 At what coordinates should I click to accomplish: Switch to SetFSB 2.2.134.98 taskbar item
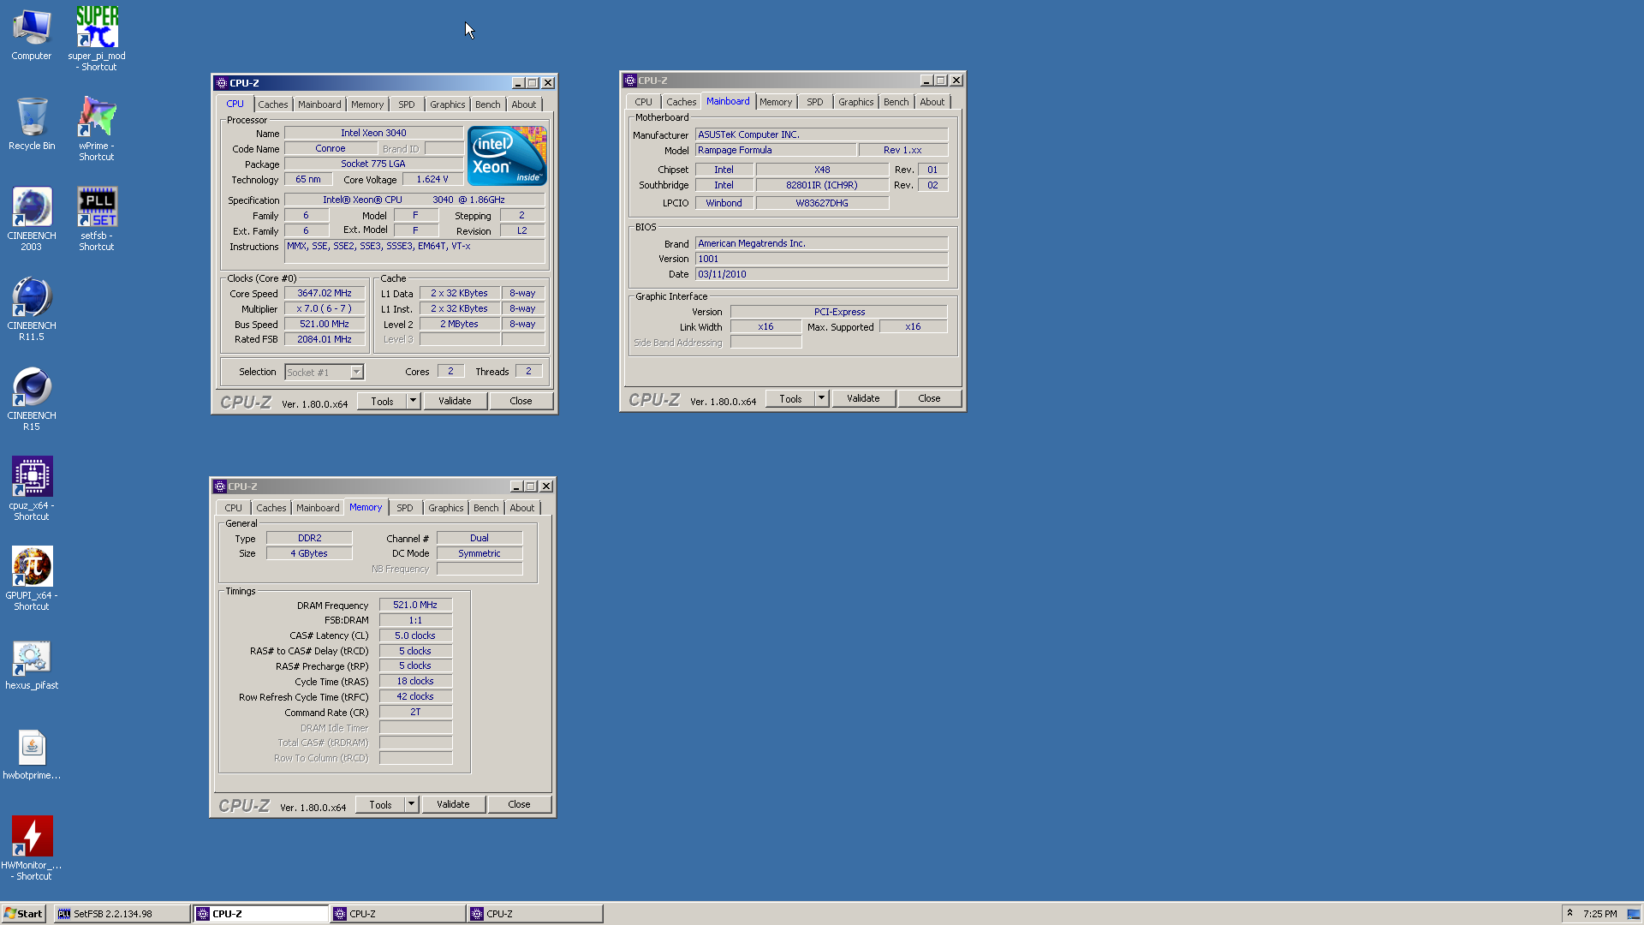(122, 914)
